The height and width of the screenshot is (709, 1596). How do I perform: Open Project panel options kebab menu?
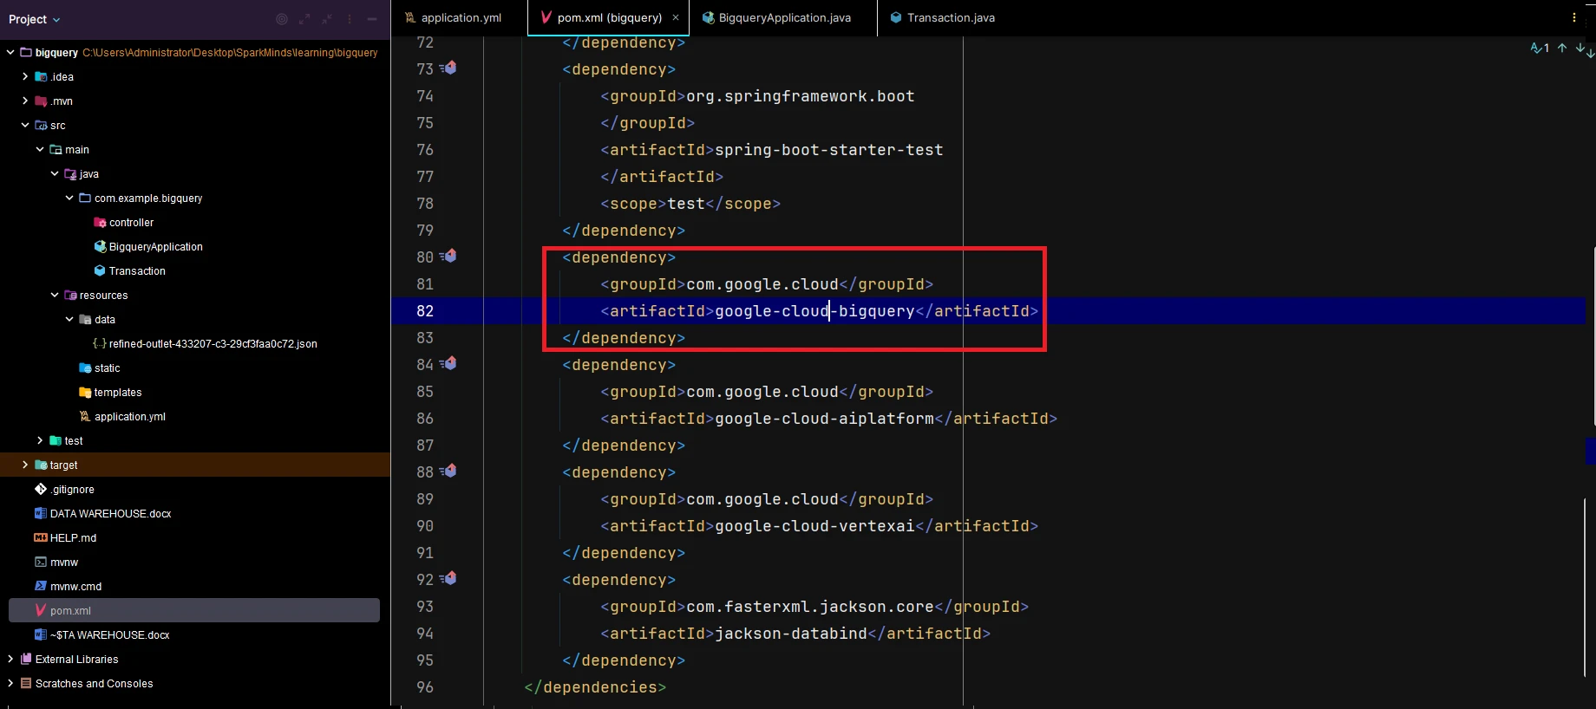point(350,19)
